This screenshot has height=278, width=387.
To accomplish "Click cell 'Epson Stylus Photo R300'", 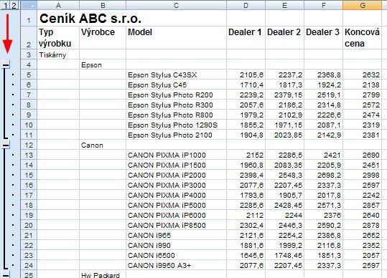I will (176, 105).
